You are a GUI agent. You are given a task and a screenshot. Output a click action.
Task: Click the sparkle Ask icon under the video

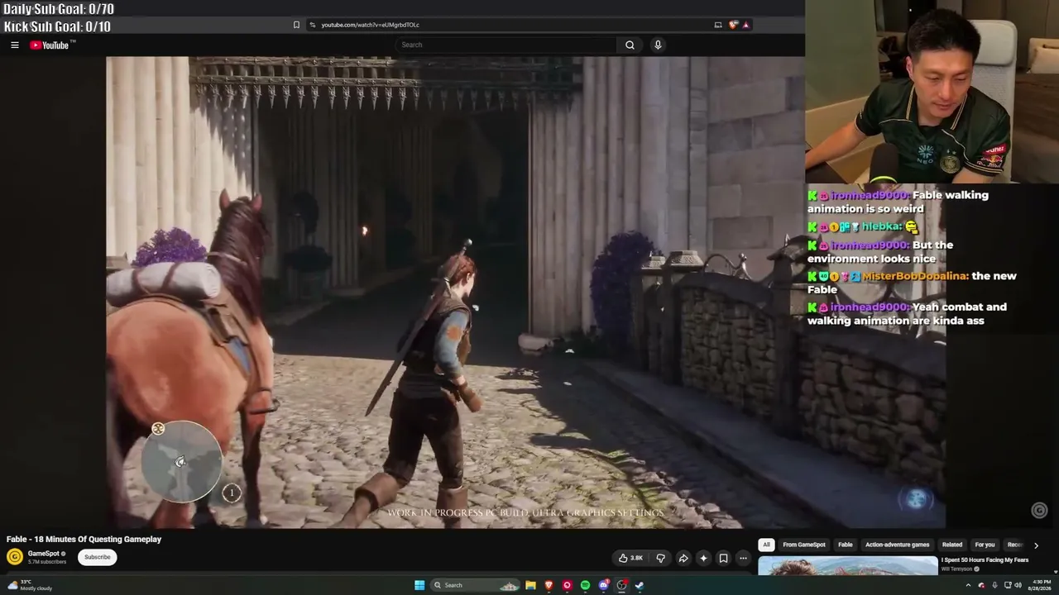click(x=703, y=558)
